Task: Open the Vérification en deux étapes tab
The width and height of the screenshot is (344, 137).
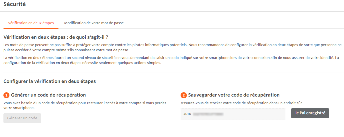Action: pyautogui.click(x=31, y=23)
